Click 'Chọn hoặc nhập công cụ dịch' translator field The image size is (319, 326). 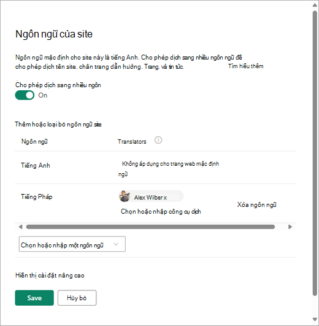[x=161, y=212]
